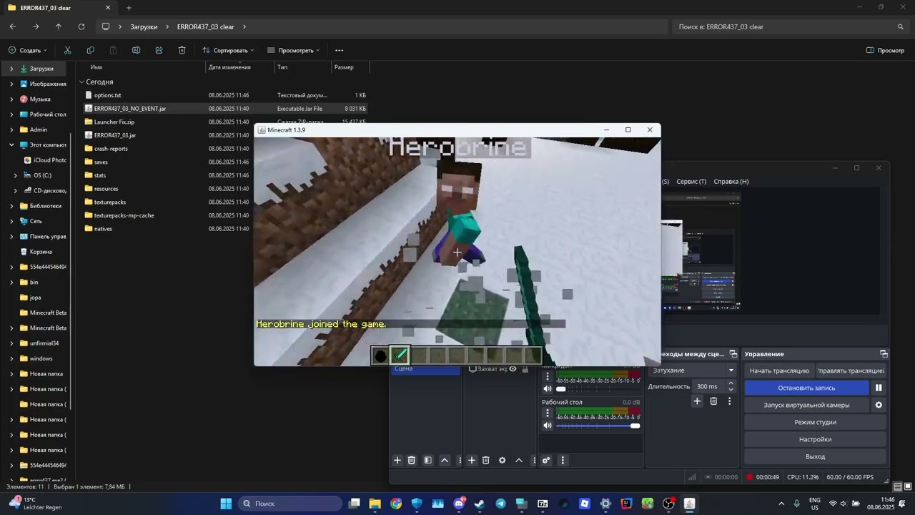Go back in File Explorer
The width and height of the screenshot is (915, 515).
pyautogui.click(x=13, y=26)
